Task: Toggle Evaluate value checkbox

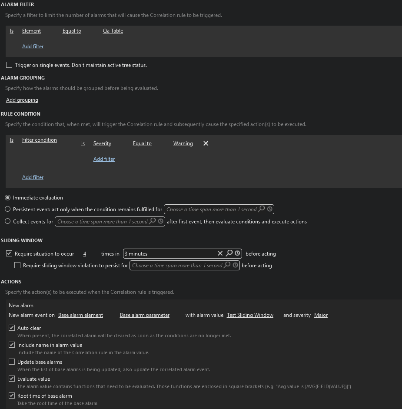Action: 12,379
